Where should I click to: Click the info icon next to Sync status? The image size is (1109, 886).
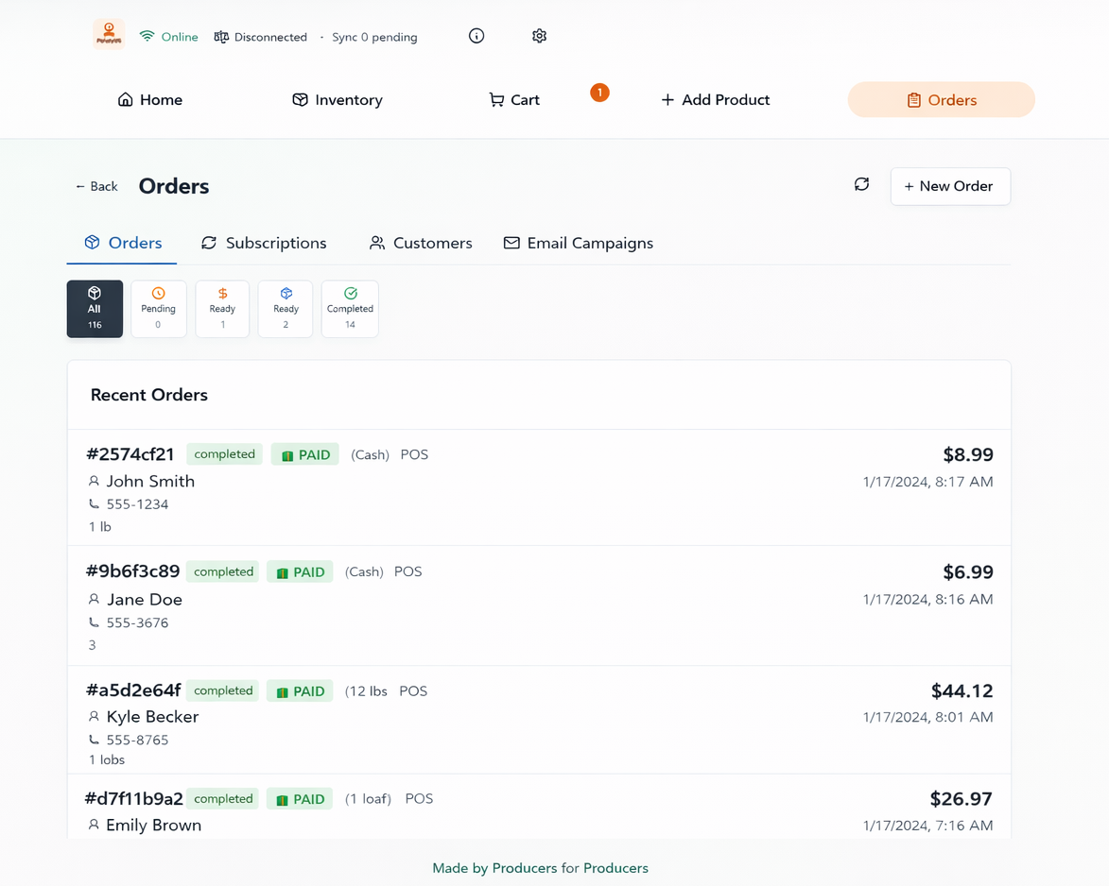point(477,36)
